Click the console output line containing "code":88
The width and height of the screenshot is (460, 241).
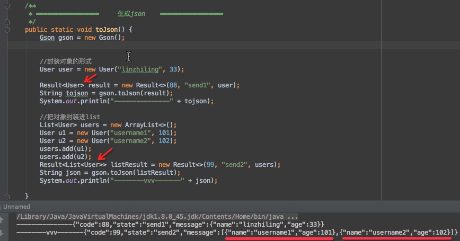pyautogui.click(x=170, y=225)
